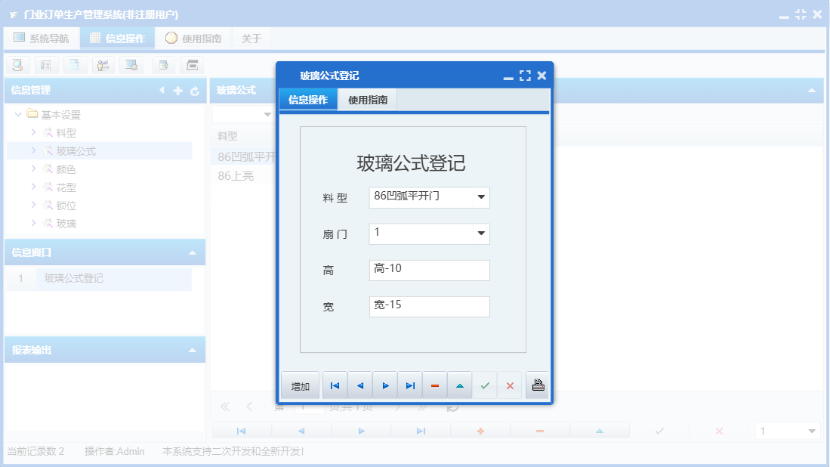The height and width of the screenshot is (467, 830).
Task: Switch to the 系统导航 tab
Action: pos(42,37)
